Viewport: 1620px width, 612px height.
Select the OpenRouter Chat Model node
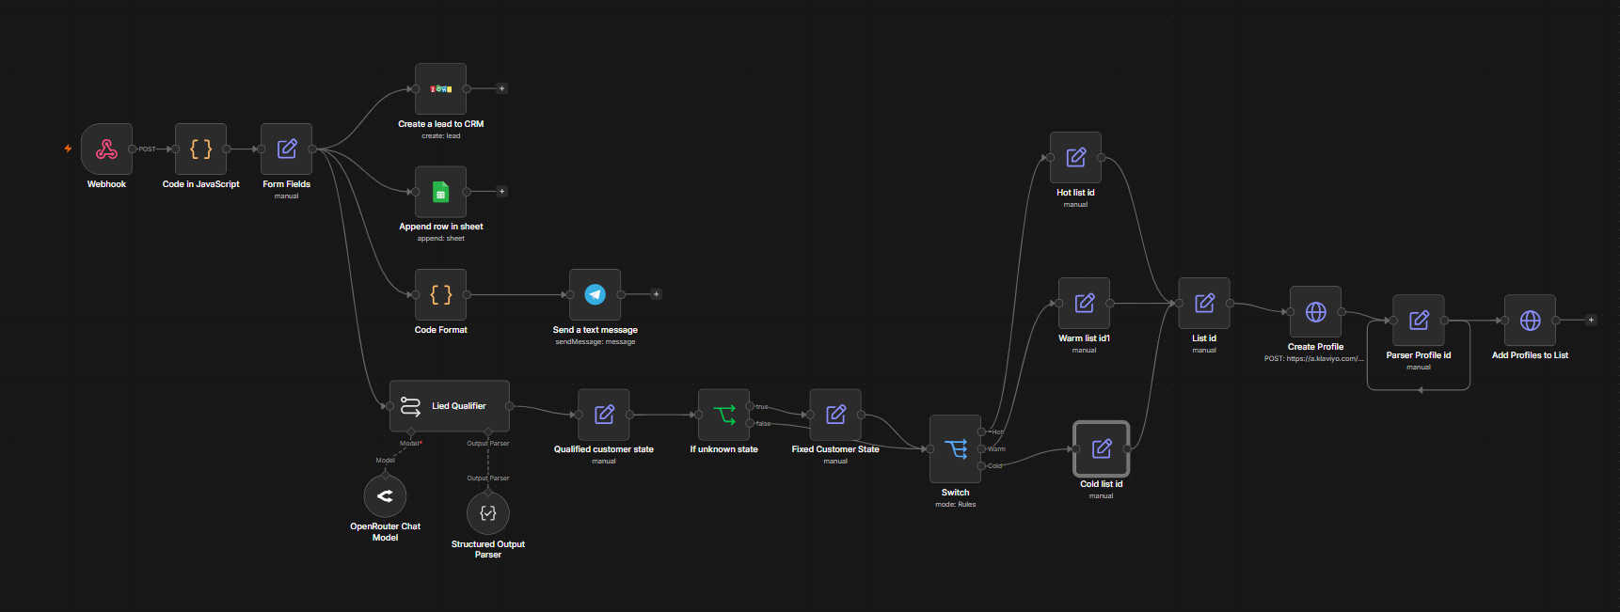coord(385,495)
